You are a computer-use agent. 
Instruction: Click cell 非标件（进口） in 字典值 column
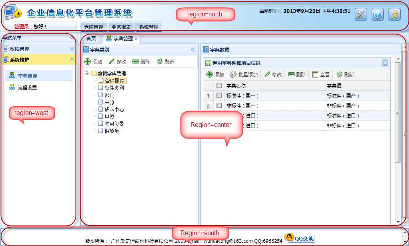point(358,125)
